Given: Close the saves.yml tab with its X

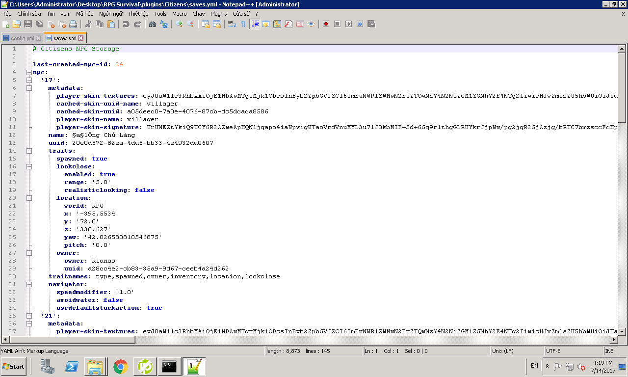Looking at the screenshot, I should [x=81, y=38].
